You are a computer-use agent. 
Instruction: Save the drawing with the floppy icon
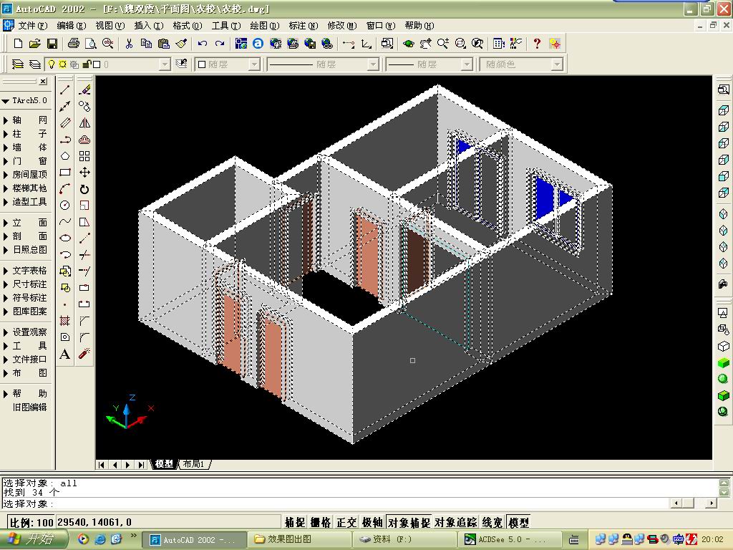(52, 44)
